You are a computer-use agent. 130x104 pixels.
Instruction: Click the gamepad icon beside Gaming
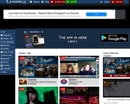tap(1, 45)
